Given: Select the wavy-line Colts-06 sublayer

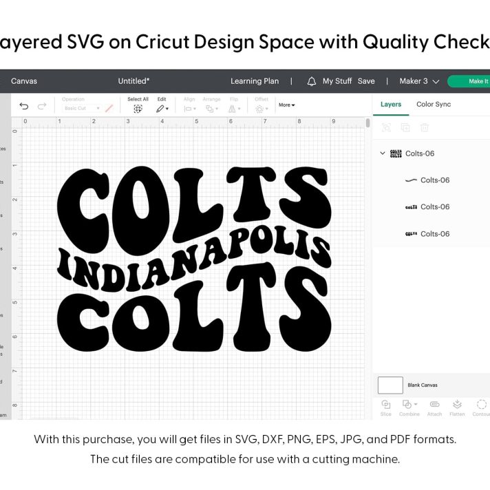Looking at the screenshot, I should point(432,180).
